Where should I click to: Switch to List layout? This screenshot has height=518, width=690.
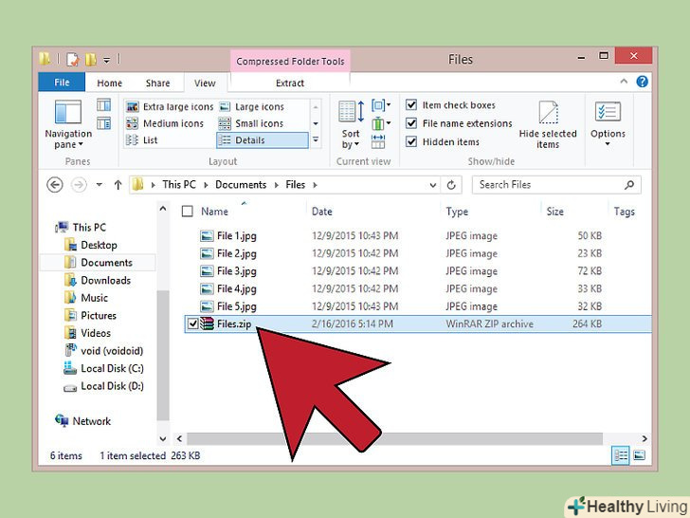pyautogui.click(x=142, y=140)
